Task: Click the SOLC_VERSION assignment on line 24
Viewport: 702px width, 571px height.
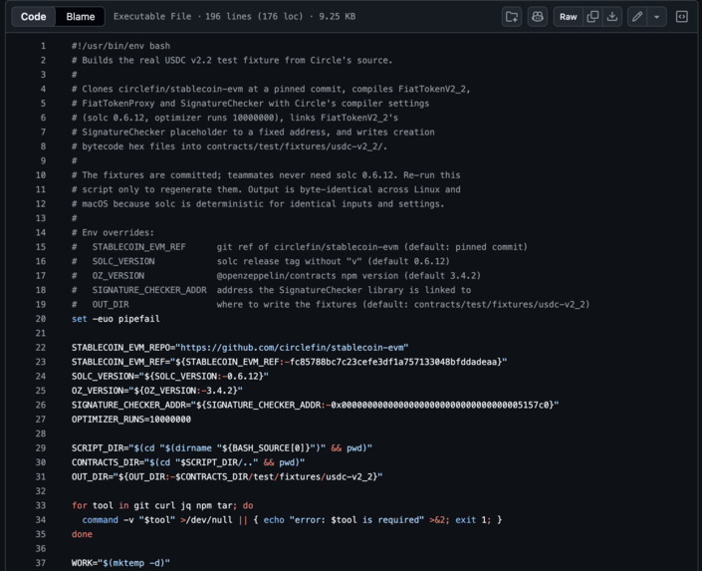Action: 169,376
